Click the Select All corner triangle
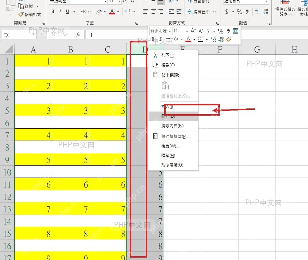The width and height of the screenshot is (308, 260). (9, 49)
